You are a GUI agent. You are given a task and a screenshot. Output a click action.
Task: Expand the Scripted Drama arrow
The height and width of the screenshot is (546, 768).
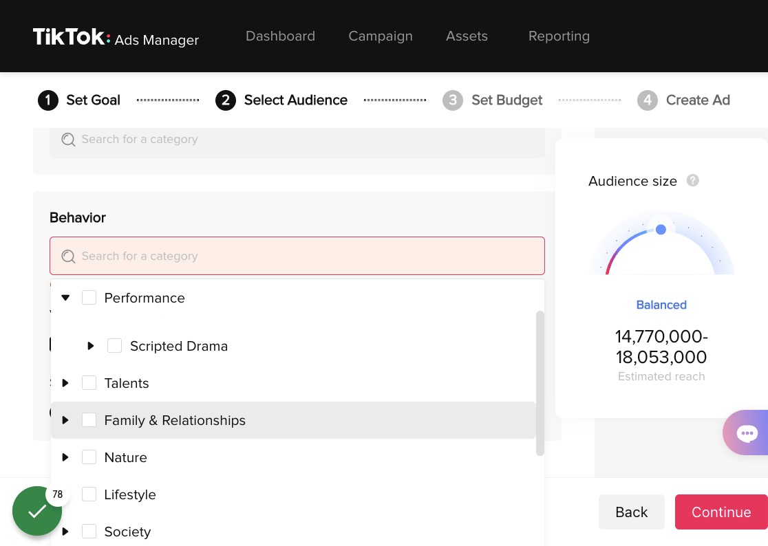tap(91, 345)
